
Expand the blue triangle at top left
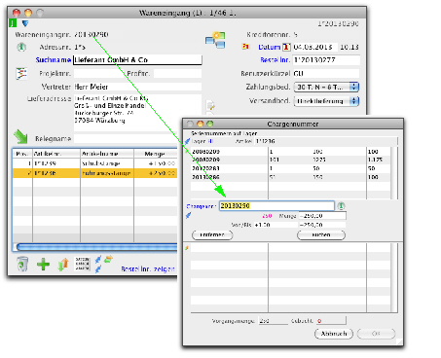[25, 23]
